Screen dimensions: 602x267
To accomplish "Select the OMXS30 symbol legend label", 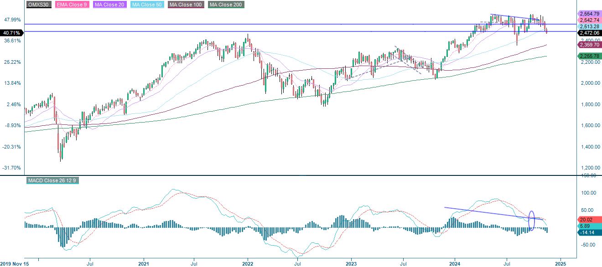I will (38, 5).
